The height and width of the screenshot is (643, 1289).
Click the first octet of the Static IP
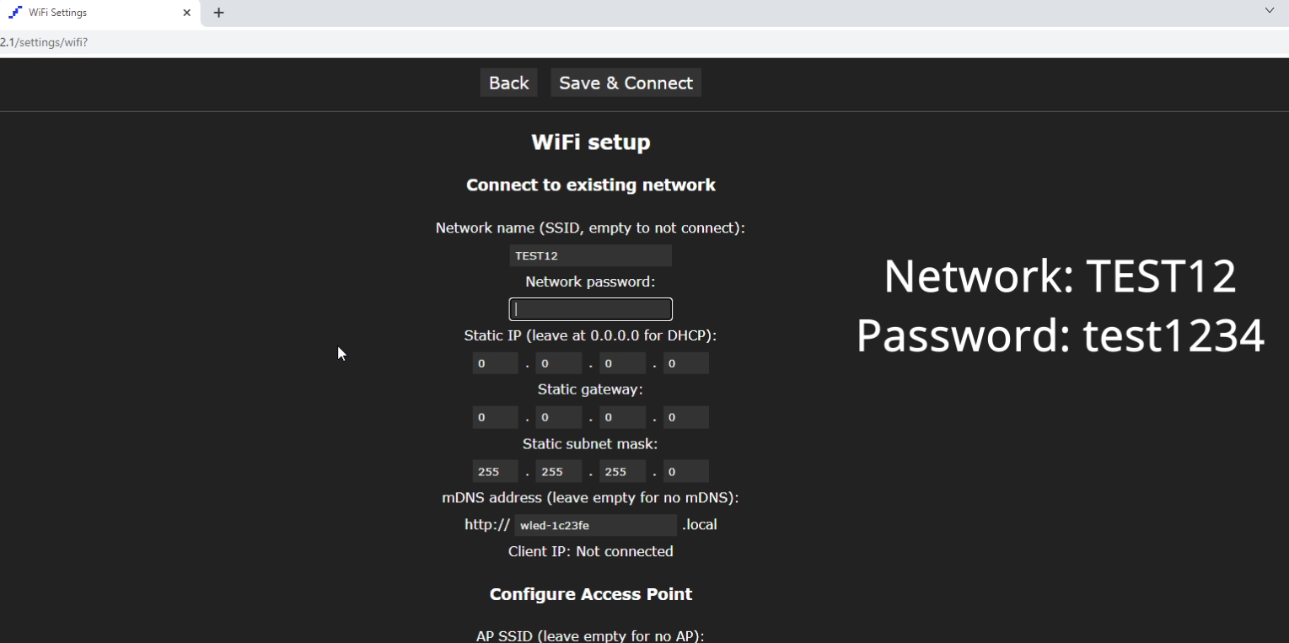coord(495,362)
